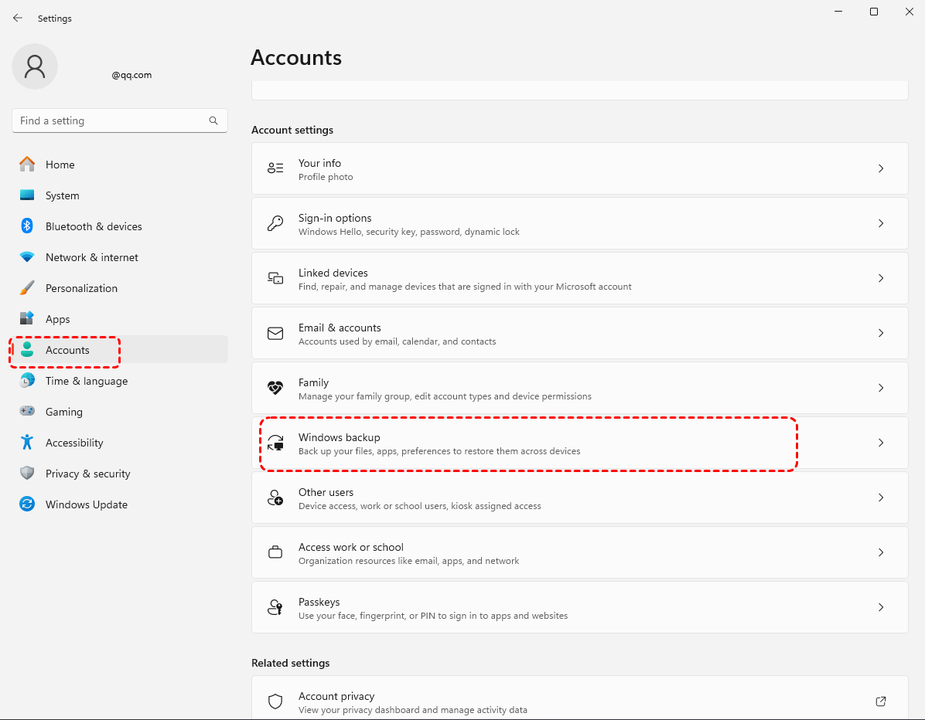Open Account privacy external link icon

[881, 701]
